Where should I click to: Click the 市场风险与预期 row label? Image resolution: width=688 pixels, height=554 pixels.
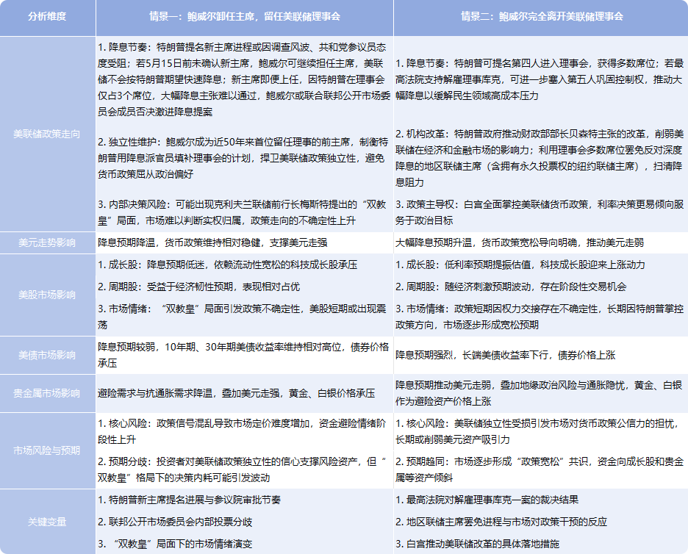47,450
